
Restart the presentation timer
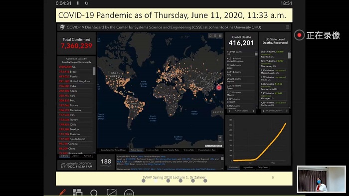click(x=87, y=3)
